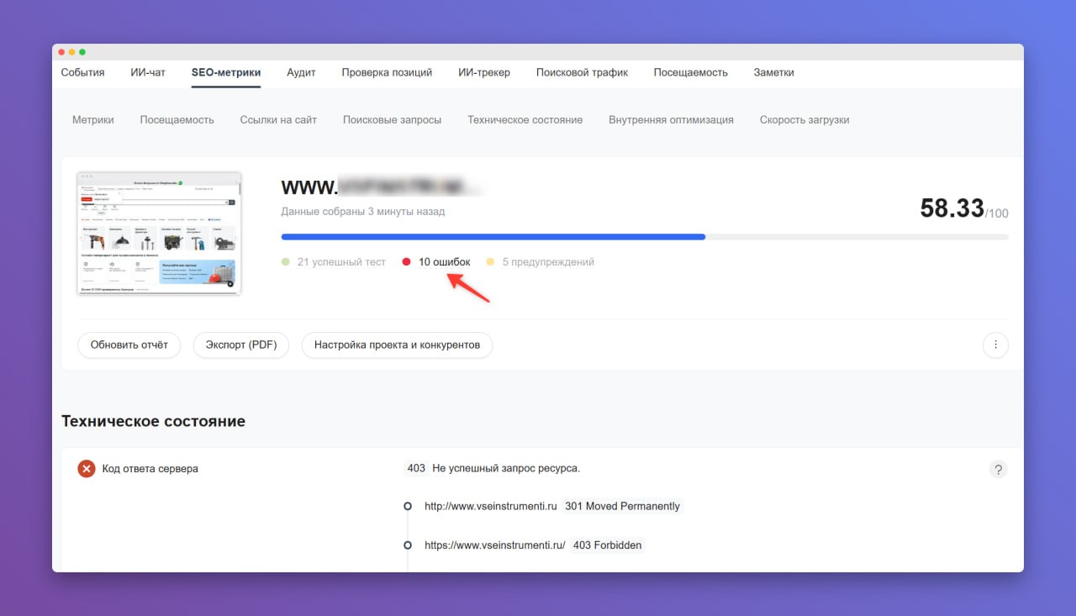
Task: Click the 58.33 score value
Action: point(952,208)
